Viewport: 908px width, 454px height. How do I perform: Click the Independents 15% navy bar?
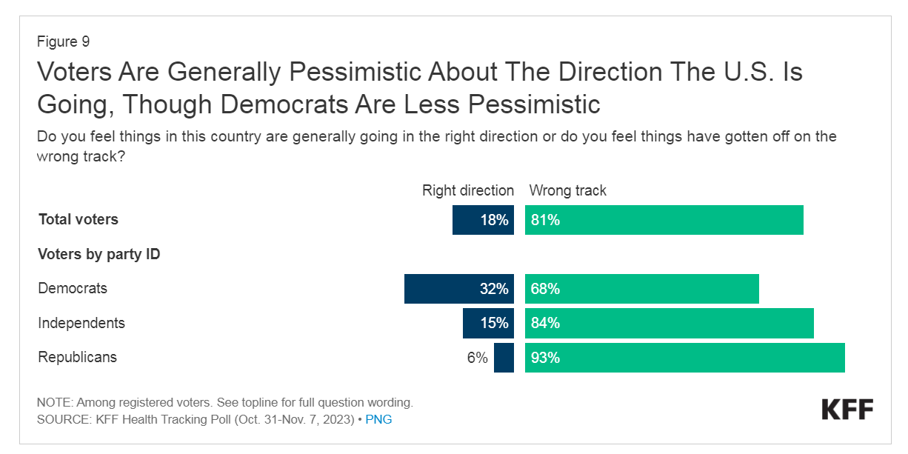(x=488, y=324)
